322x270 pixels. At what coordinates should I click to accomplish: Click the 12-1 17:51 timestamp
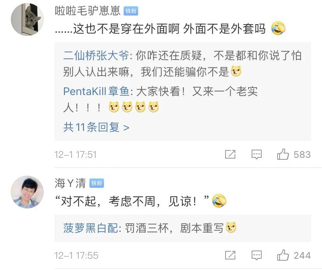point(75,155)
